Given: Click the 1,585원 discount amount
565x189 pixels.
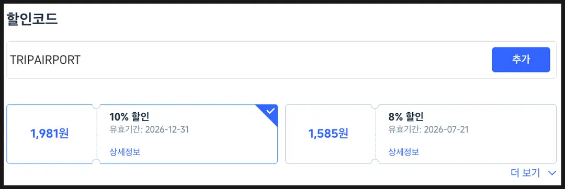Looking at the screenshot, I should (x=328, y=134).
